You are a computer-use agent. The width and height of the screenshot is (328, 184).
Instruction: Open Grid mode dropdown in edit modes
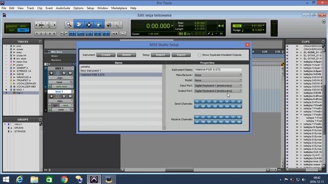coord(23,30)
